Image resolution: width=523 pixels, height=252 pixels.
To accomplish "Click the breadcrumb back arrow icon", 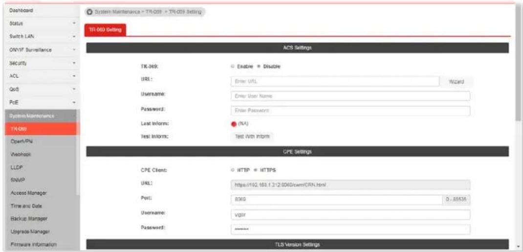I will click(89, 12).
